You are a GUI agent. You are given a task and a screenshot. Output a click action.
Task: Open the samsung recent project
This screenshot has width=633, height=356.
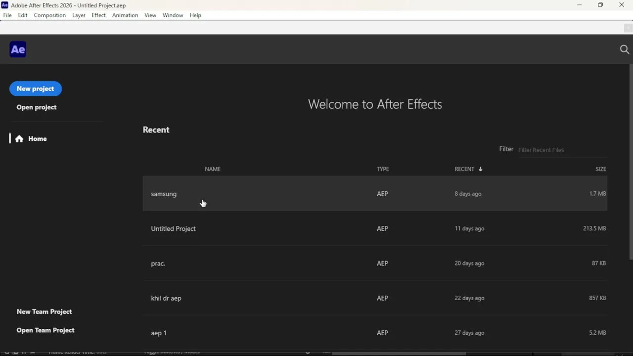coord(375,194)
